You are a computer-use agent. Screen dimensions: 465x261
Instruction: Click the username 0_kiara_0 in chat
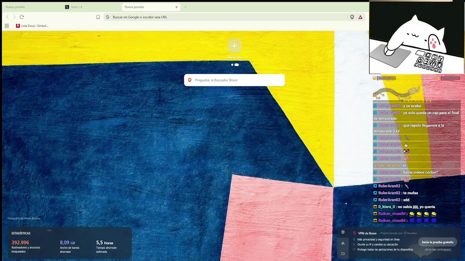click(x=387, y=207)
